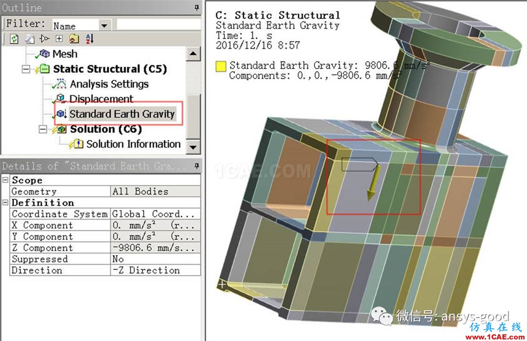This screenshot has width=527, height=341.
Task: Click the 'C: Static Structural' viewport title
Action: pyautogui.click(x=277, y=15)
